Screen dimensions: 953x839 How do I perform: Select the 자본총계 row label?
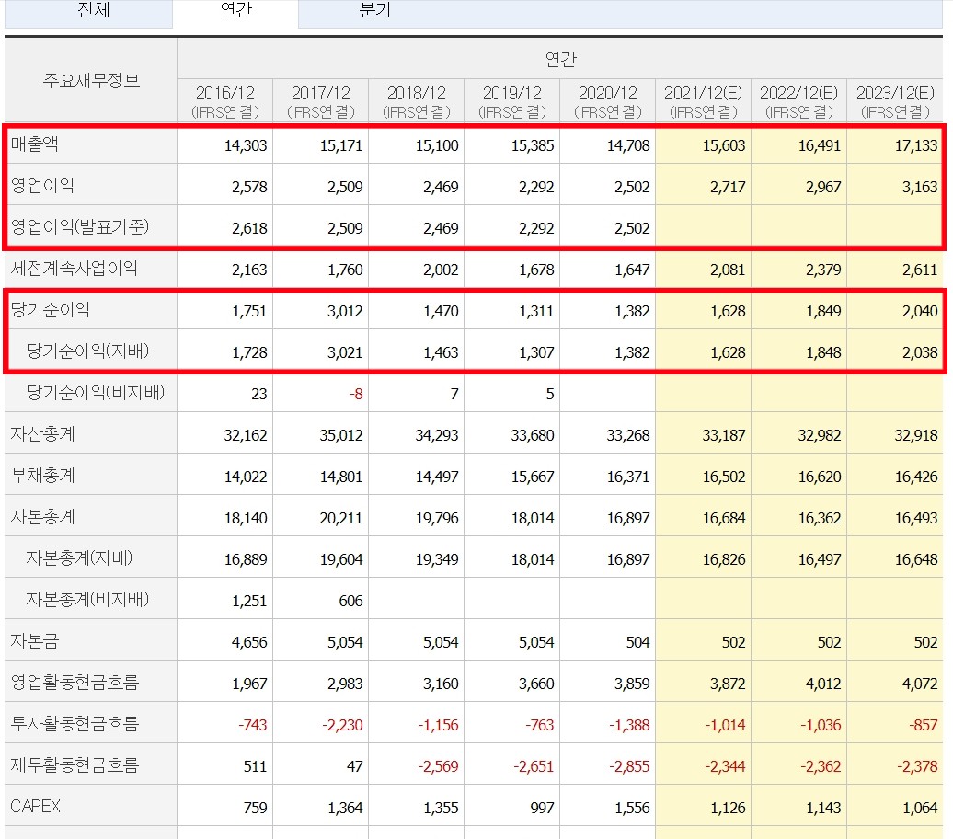point(42,516)
